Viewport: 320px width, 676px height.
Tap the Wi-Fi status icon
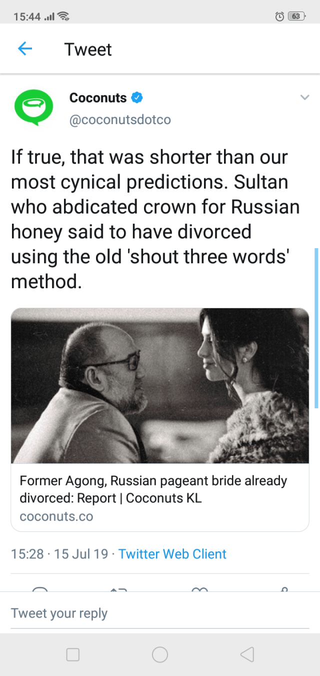(x=63, y=17)
